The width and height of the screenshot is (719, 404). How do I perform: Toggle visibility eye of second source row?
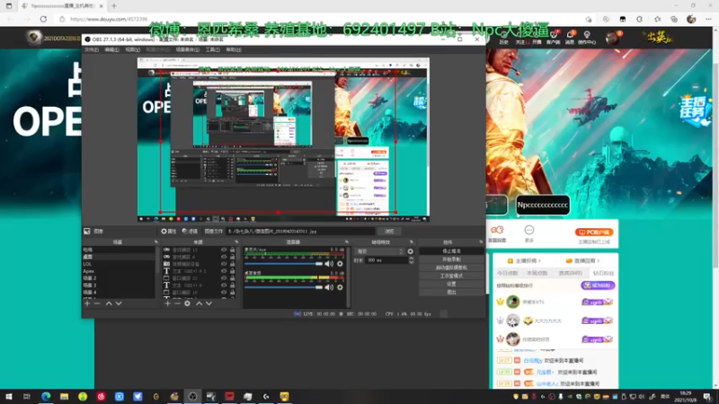point(224,257)
